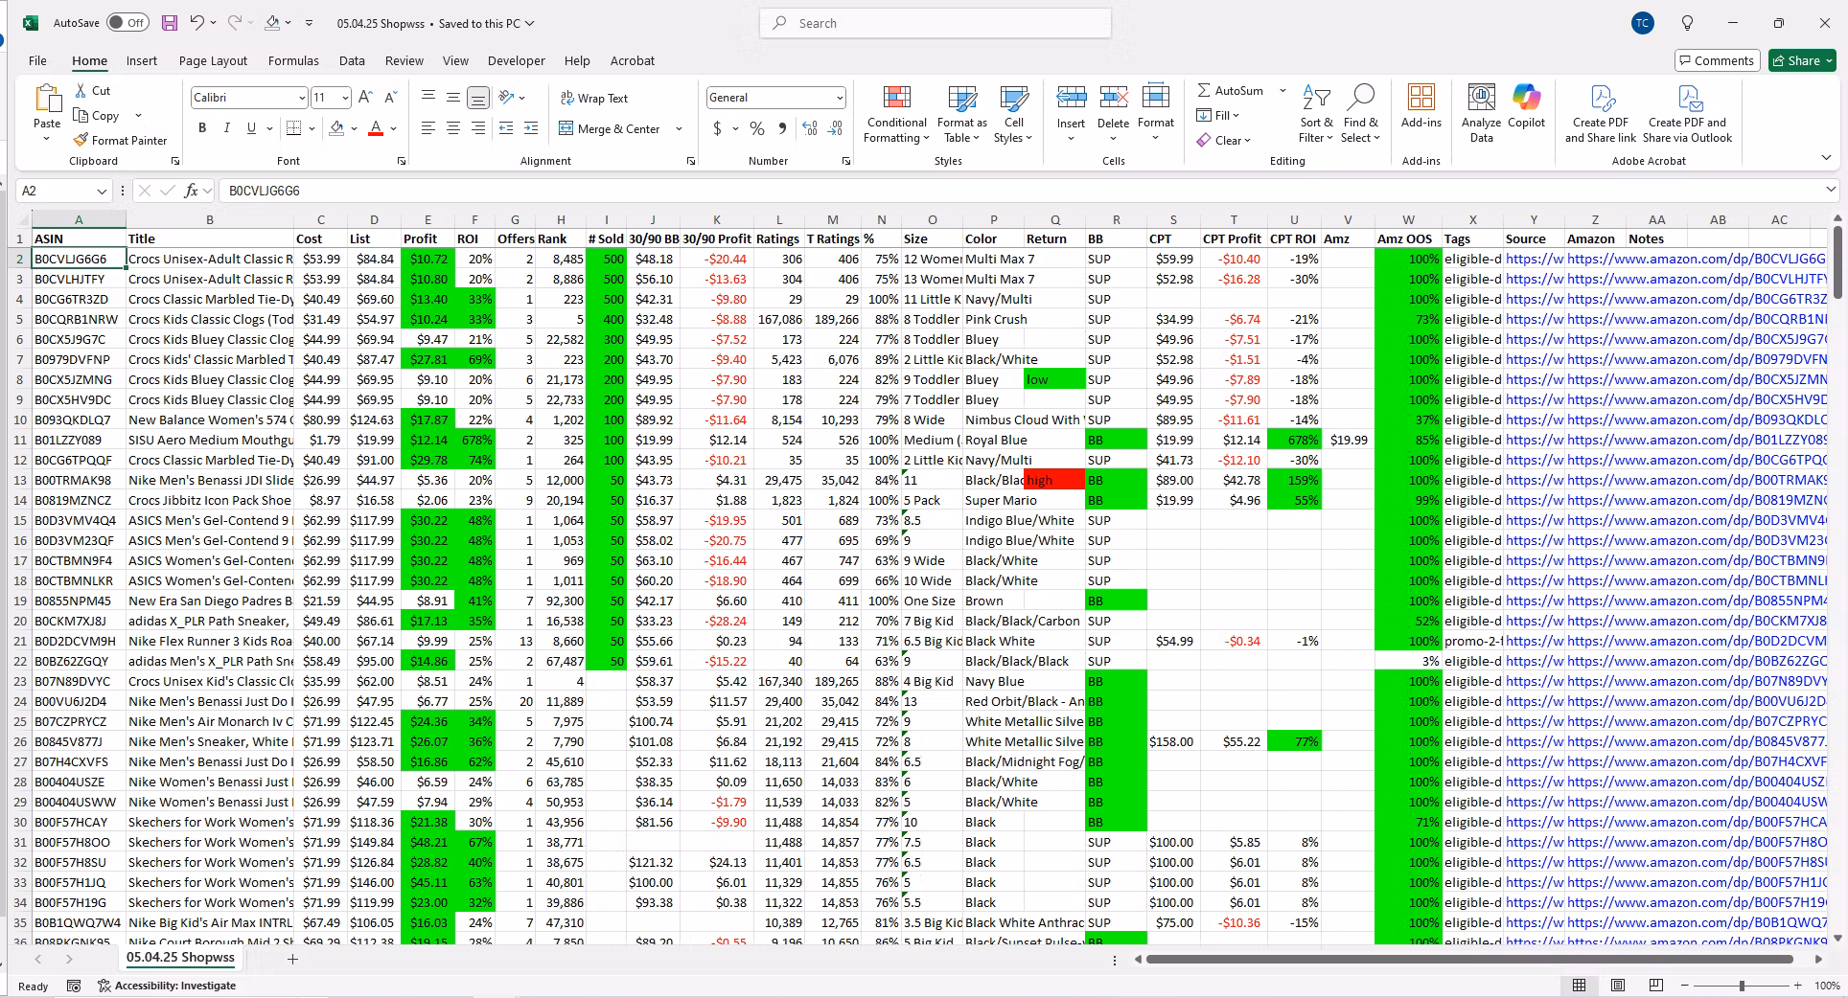
Task: Click the Cut scissors icon
Action: pos(81,90)
